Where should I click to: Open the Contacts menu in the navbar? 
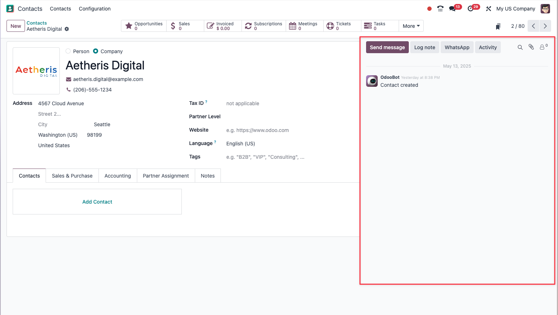60,9
